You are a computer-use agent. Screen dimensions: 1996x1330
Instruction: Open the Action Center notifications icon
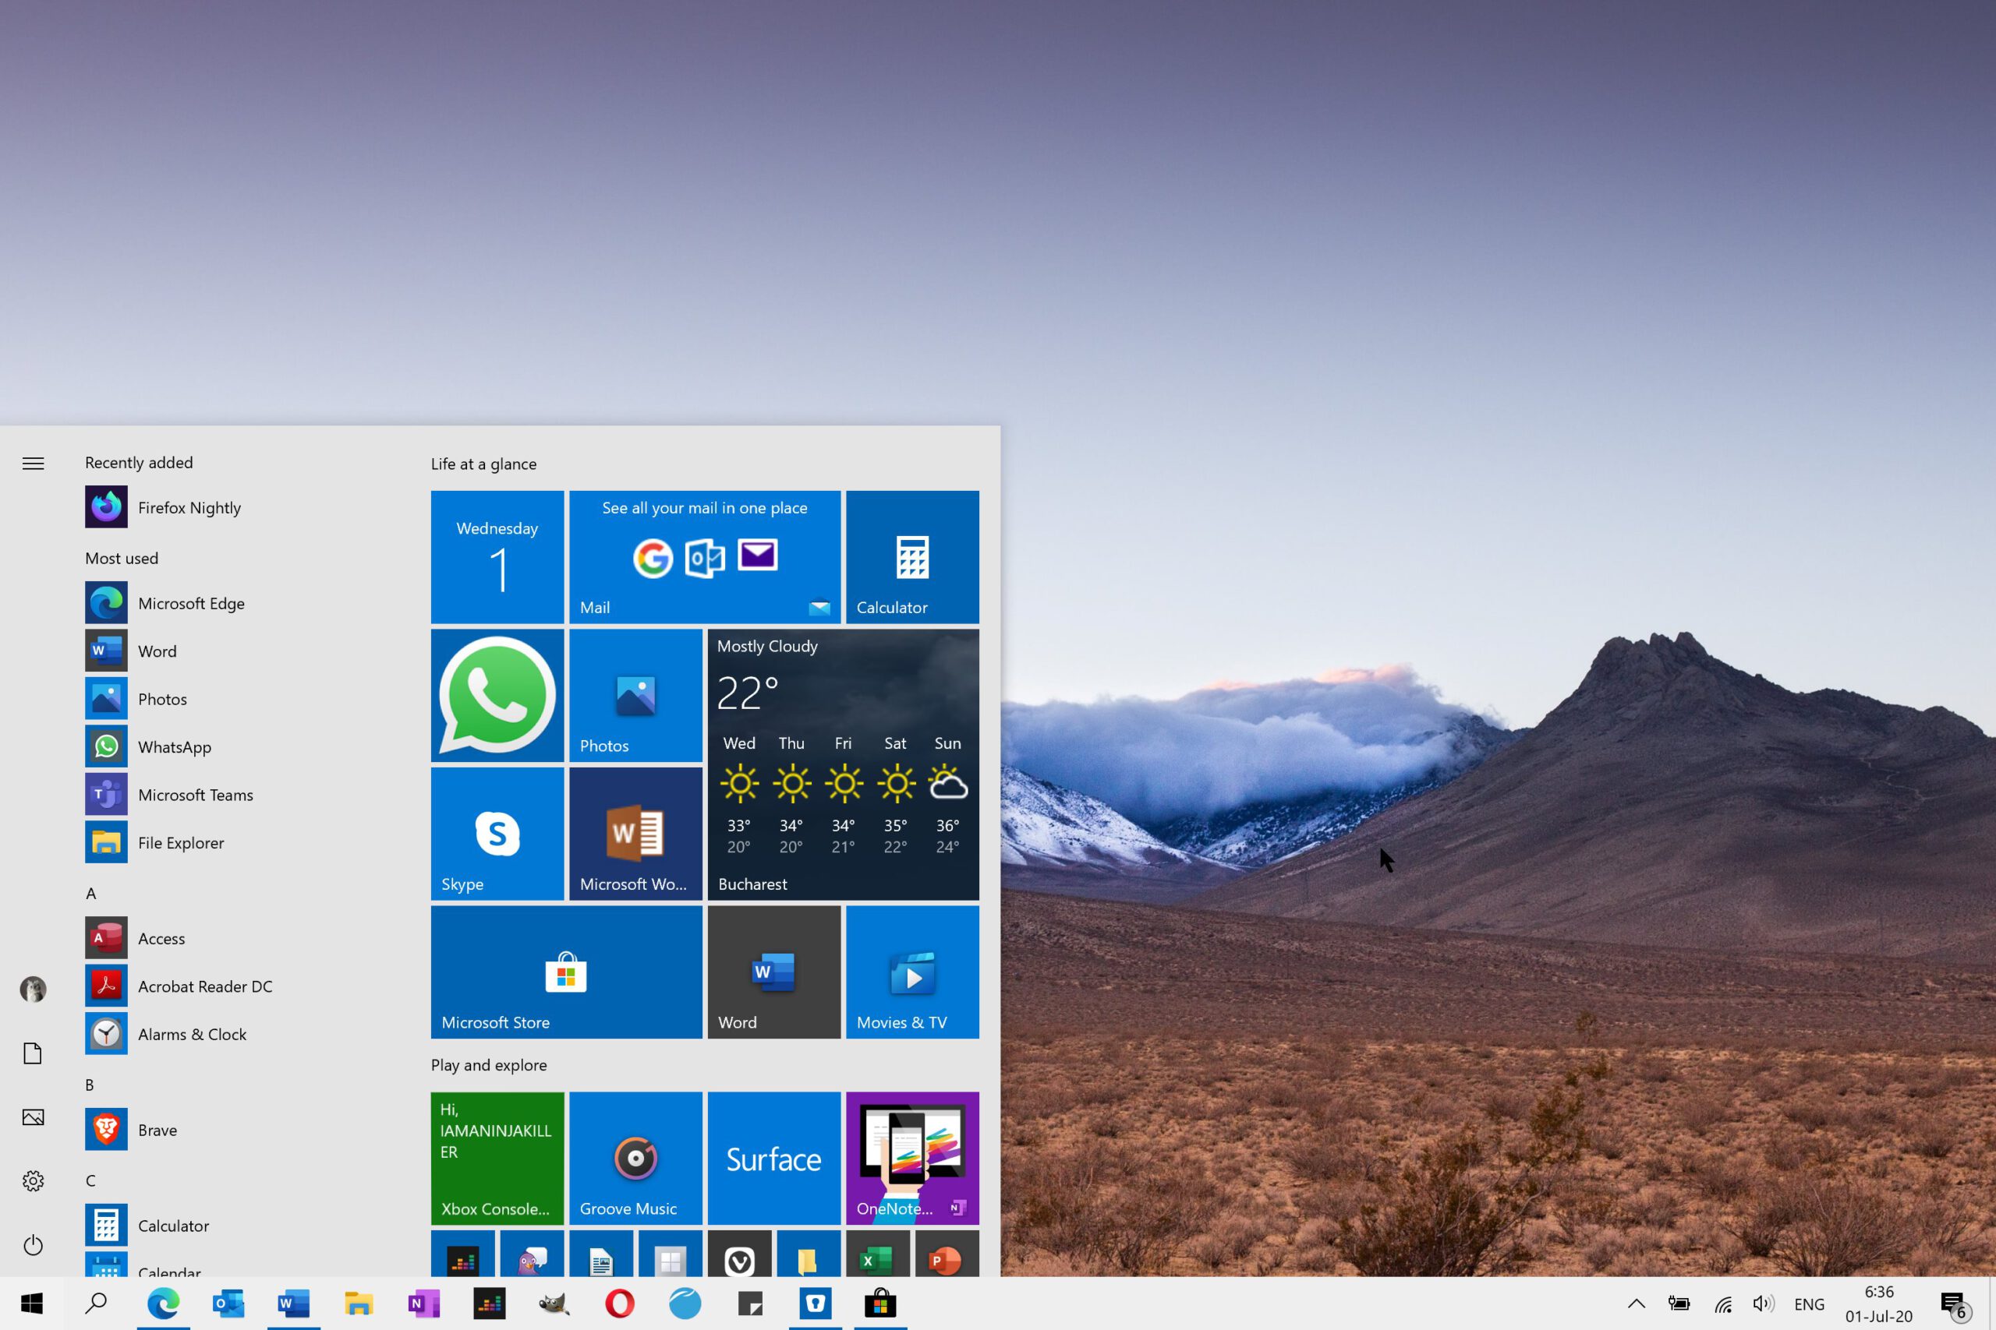point(1955,1304)
